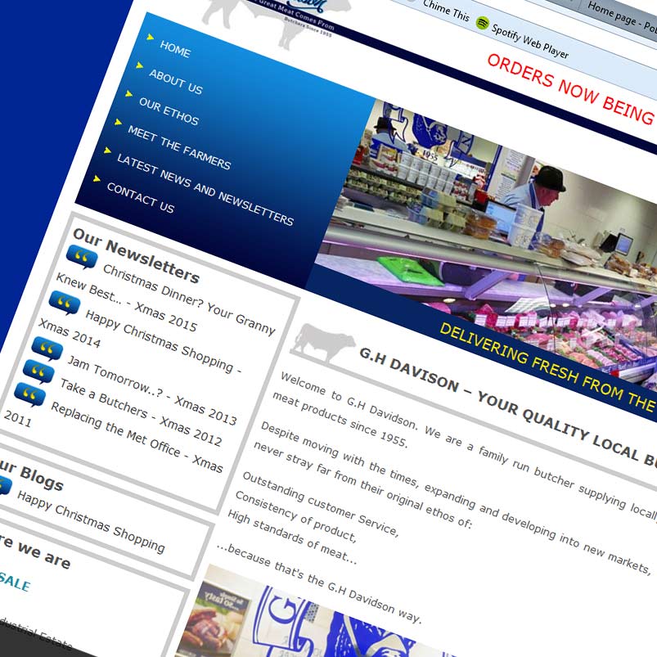Click the 'ORDERS NOW BEING' red notice text

(x=571, y=89)
